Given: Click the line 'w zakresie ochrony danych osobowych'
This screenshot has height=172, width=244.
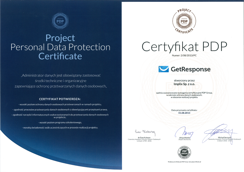Looking at the screenshot, I should (x=184, y=95).
